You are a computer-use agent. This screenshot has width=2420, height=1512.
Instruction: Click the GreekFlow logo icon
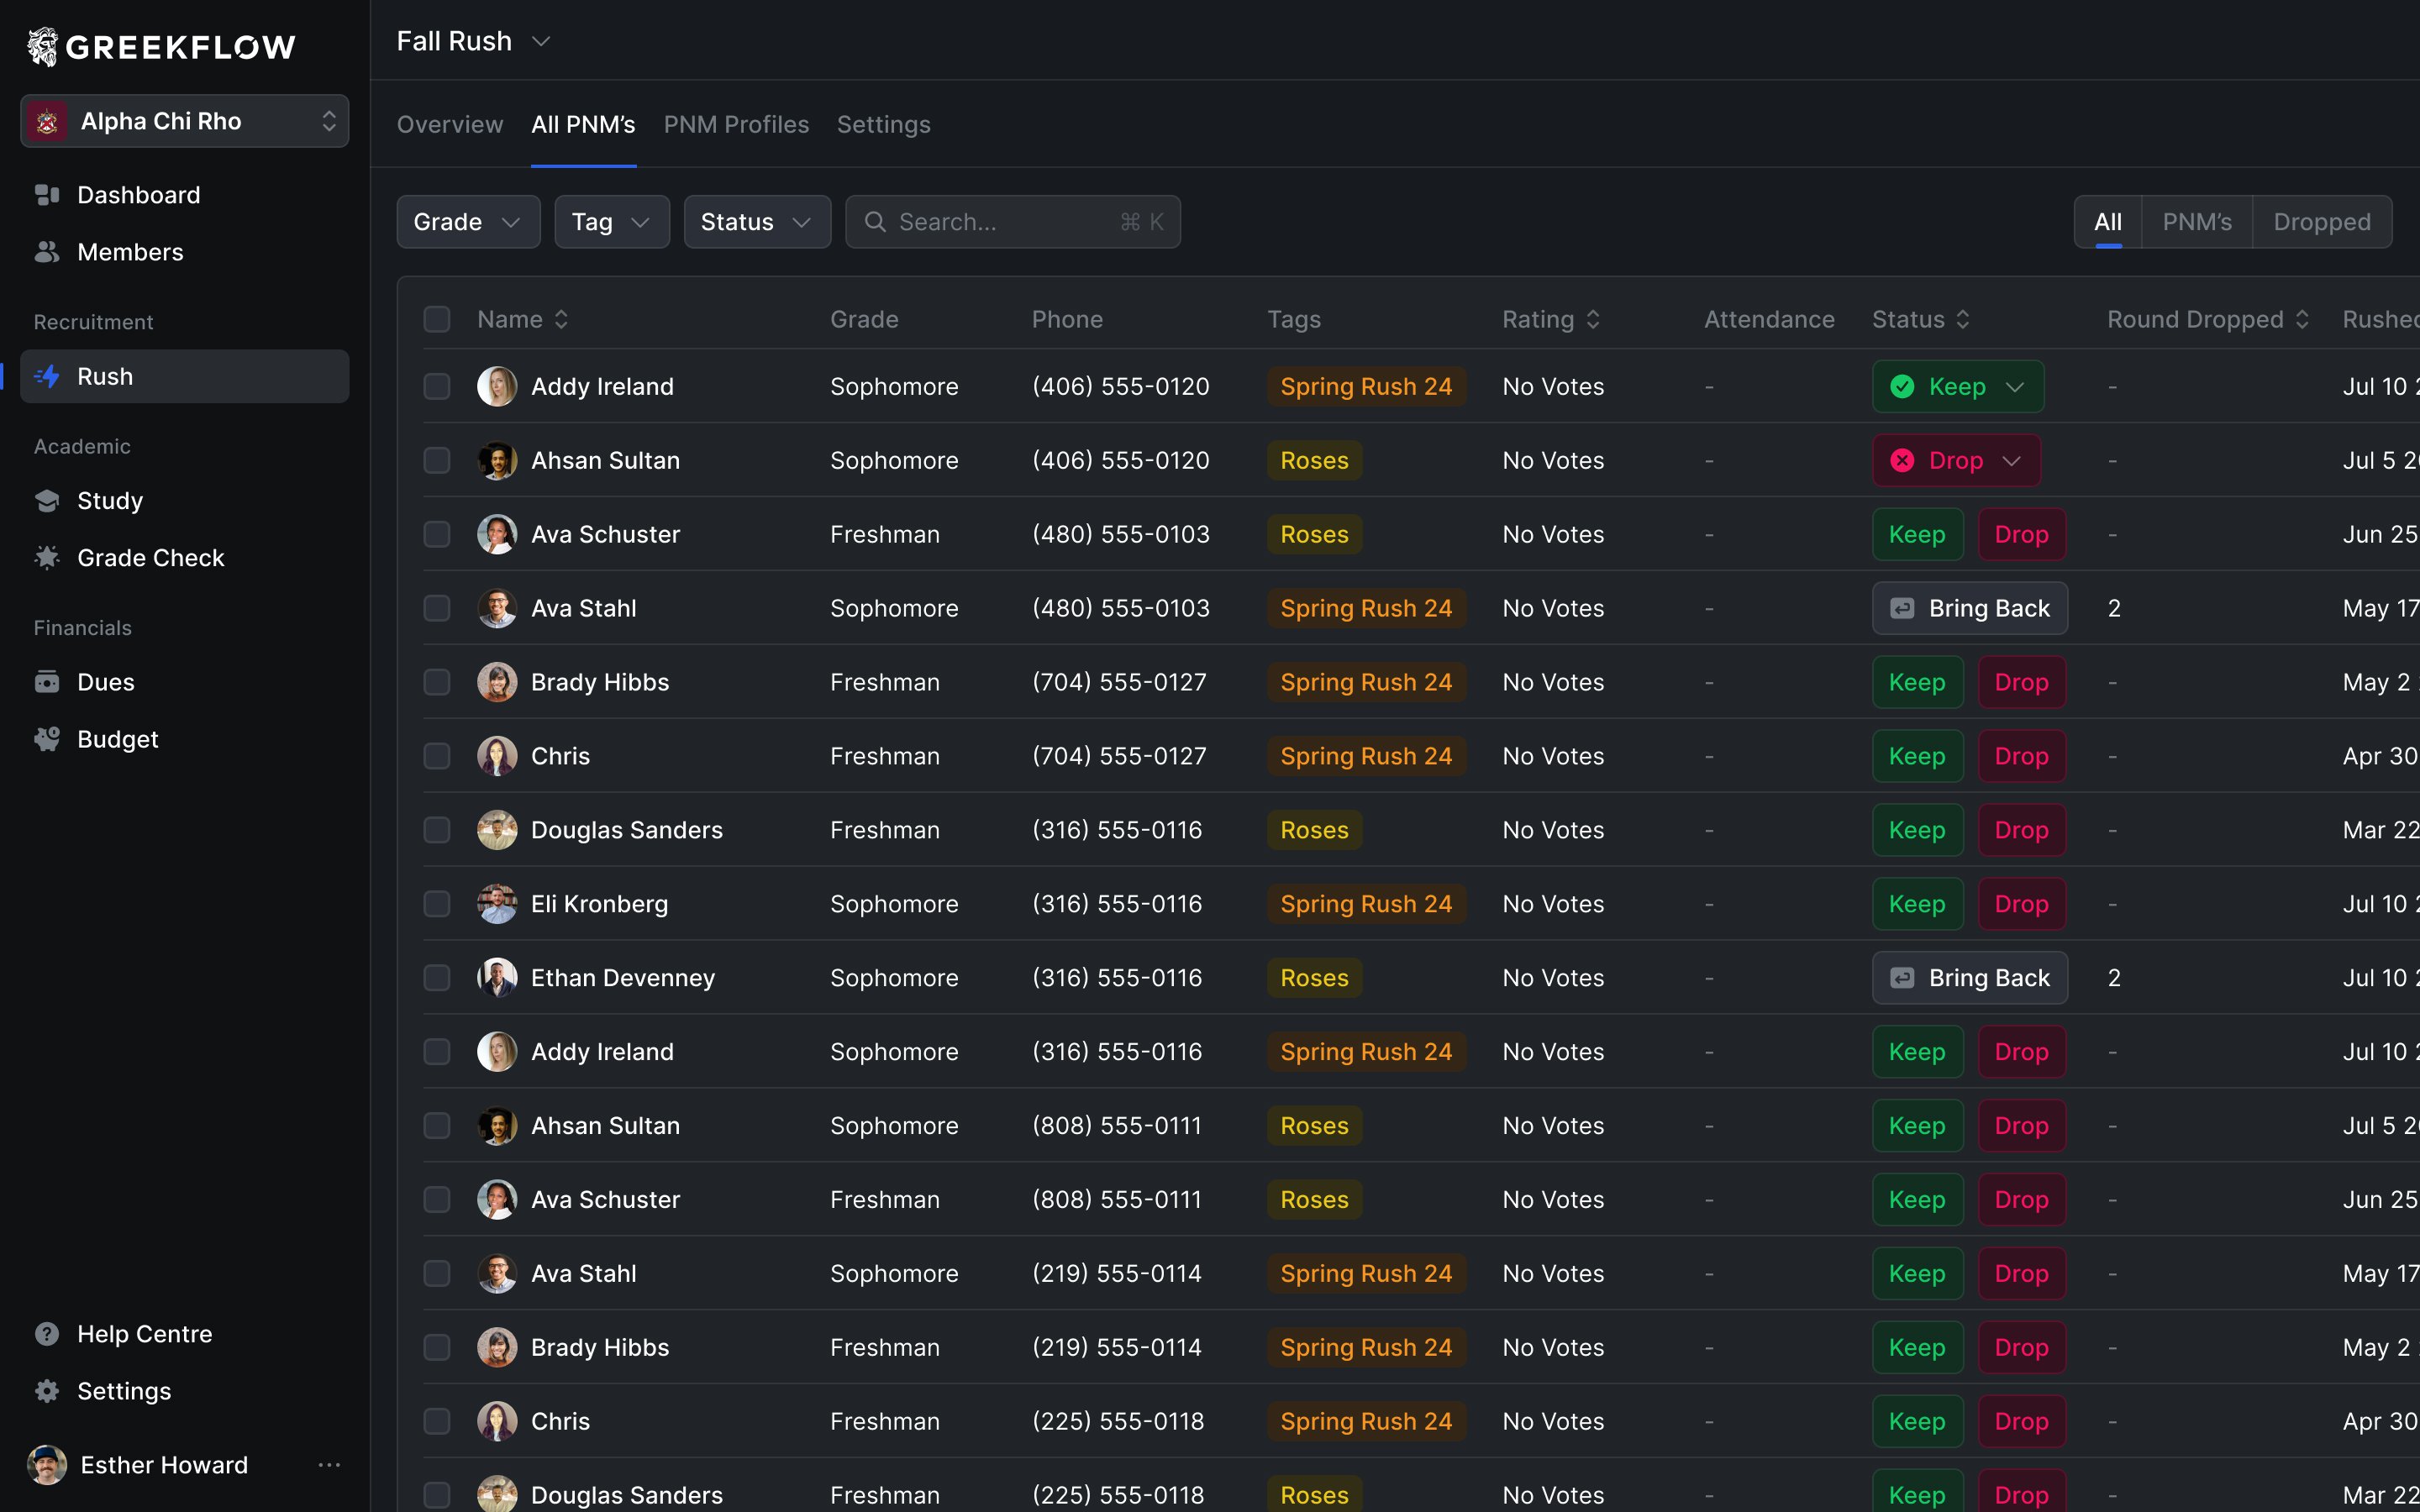pos(42,46)
